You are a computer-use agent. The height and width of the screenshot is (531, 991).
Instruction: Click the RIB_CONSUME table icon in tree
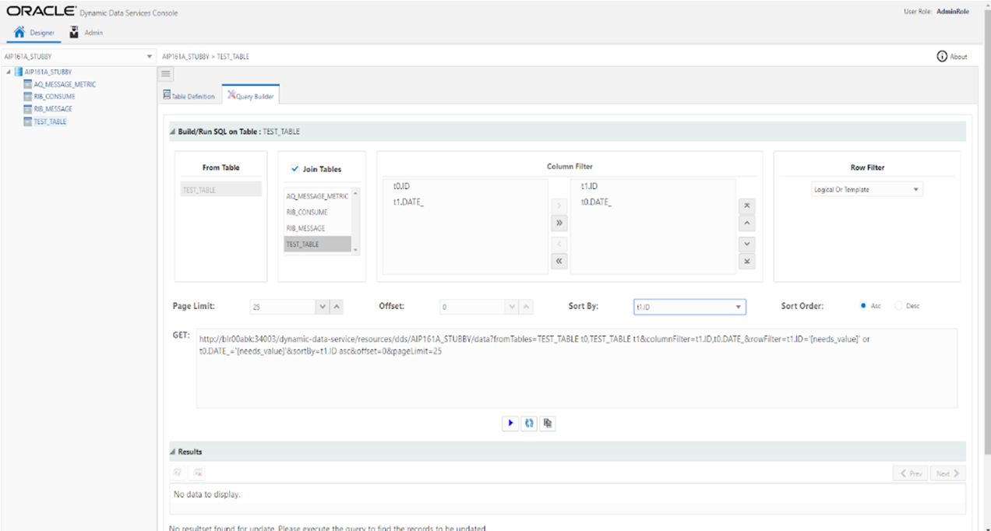point(28,97)
